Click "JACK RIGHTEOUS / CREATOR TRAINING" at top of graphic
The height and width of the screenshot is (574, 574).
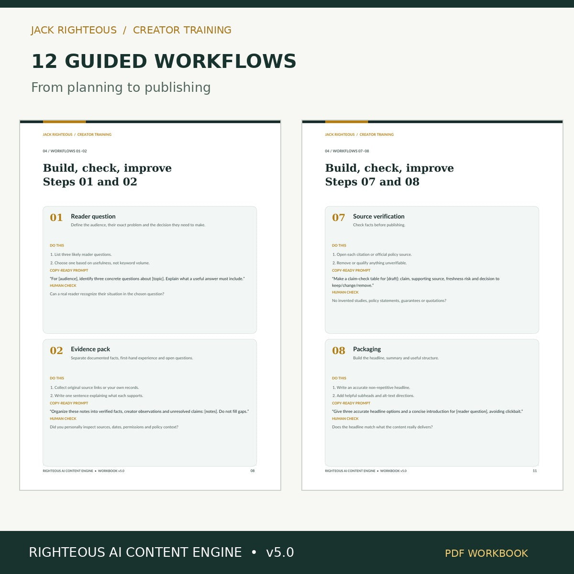(x=131, y=30)
